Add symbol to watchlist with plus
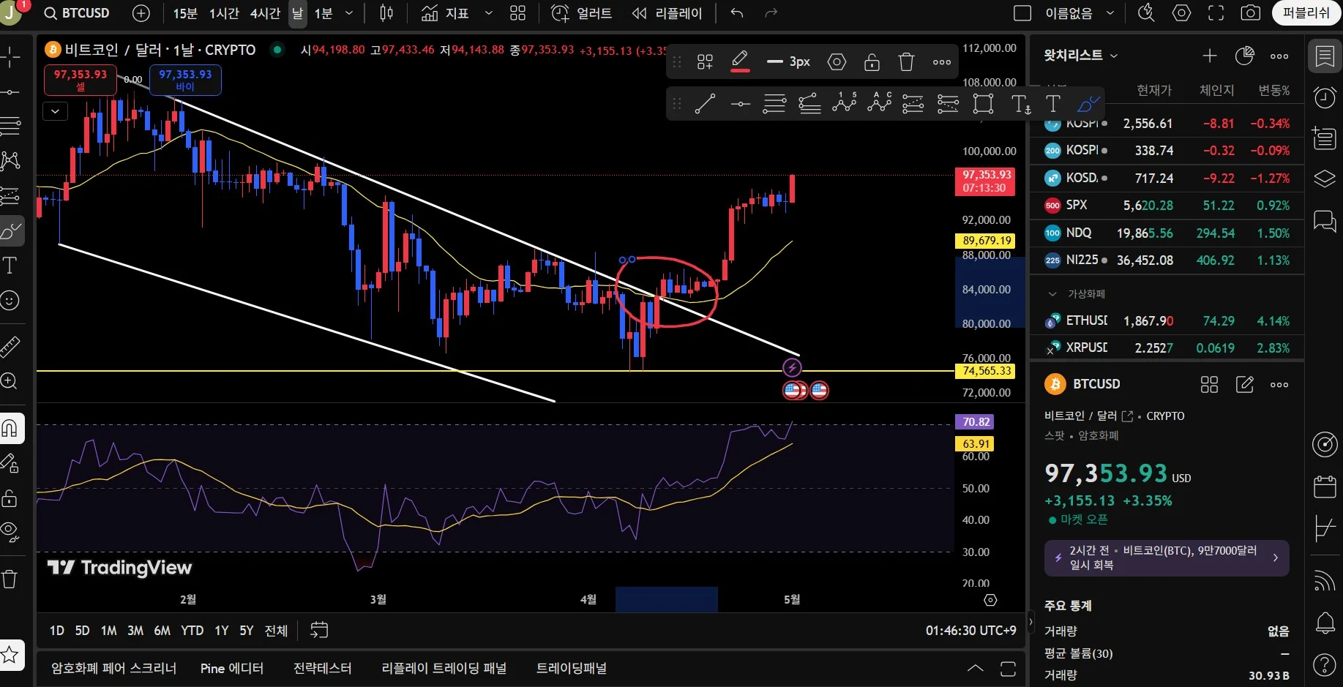The height and width of the screenshot is (687, 1343). (x=1209, y=56)
